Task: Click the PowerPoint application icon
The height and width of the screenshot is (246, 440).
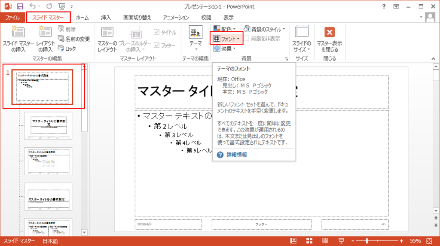Action: tap(8, 6)
